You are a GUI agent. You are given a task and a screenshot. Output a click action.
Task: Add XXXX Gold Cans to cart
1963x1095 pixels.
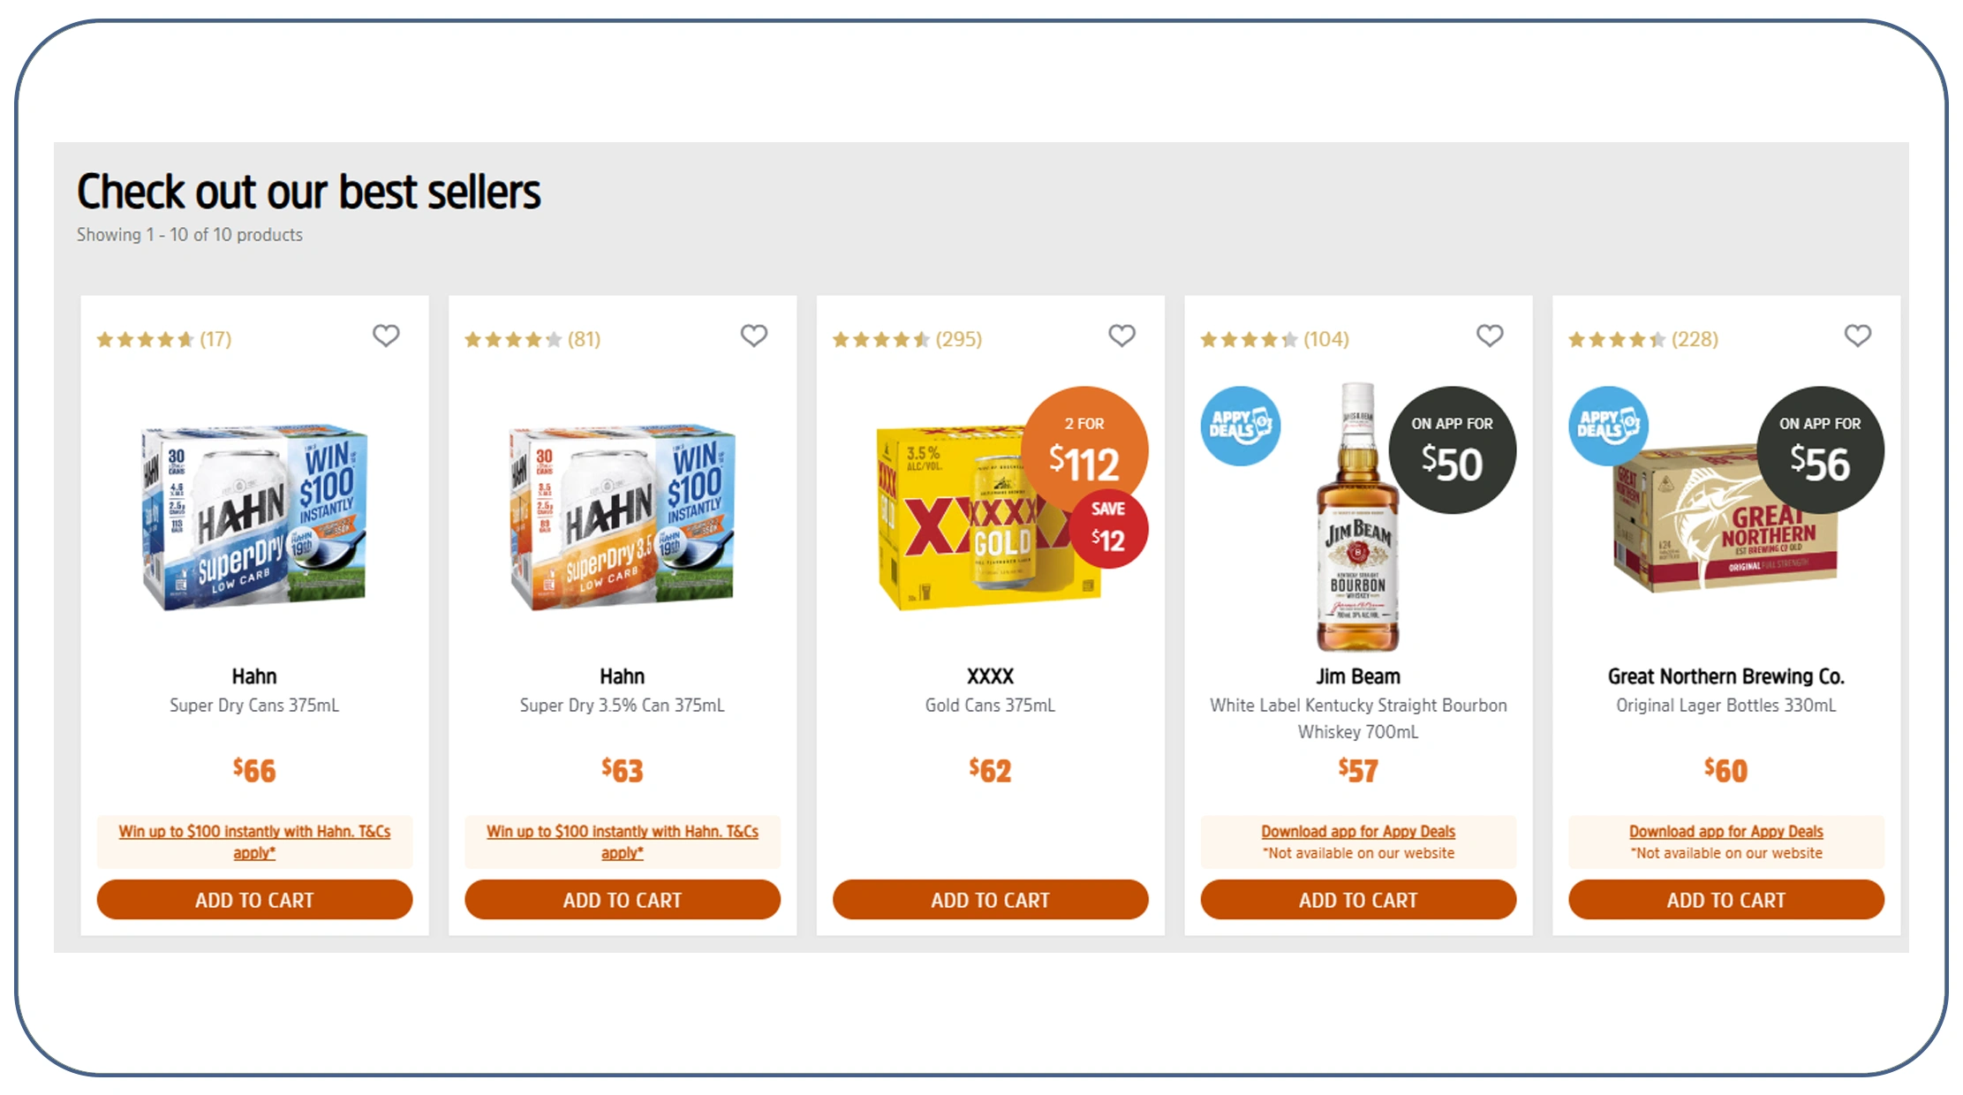point(990,899)
